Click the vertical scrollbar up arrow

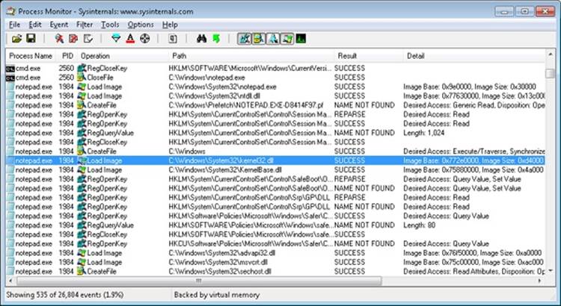pyautogui.click(x=551, y=54)
